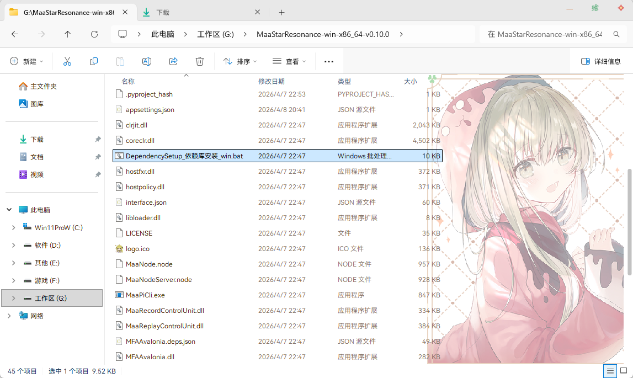The width and height of the screenshot is (633, 378).
Task: Click the Share icon in toolbar
Action: click(x=173, y=61)
